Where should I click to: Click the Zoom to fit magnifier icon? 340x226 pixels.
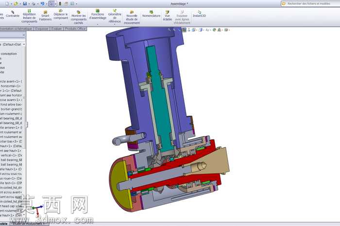tap(170, 30)
